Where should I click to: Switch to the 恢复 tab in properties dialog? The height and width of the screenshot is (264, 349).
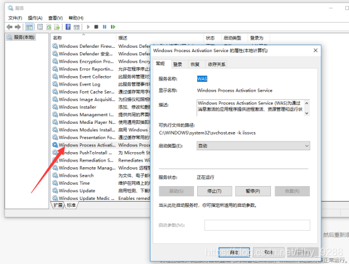tap(195, 64)
